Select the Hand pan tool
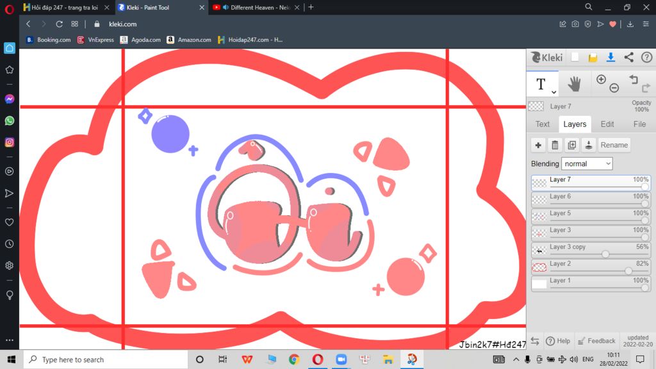 pos(575,84)
